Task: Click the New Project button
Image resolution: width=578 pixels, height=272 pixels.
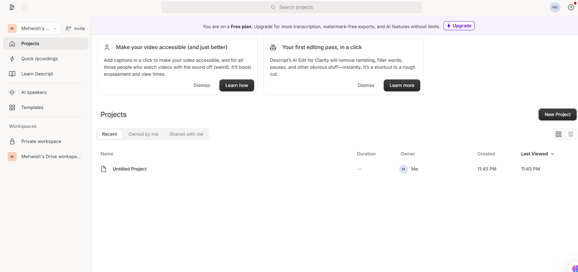Action: click(557, 114)
